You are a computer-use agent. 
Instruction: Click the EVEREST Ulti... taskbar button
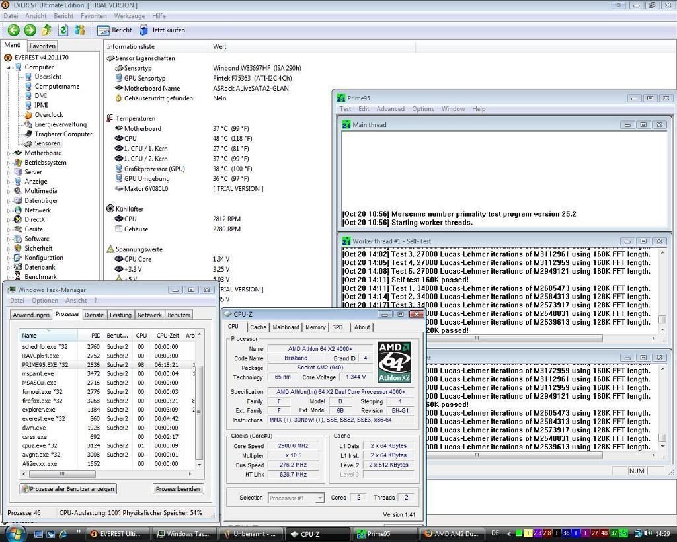pos(118,534)
